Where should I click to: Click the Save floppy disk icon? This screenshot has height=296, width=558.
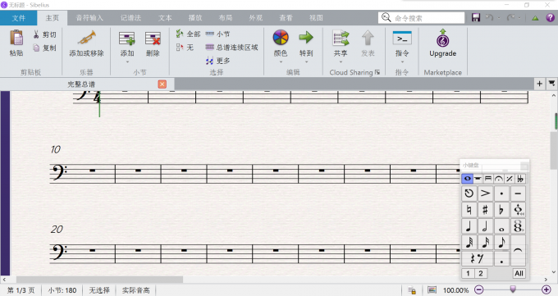point(476,18)
